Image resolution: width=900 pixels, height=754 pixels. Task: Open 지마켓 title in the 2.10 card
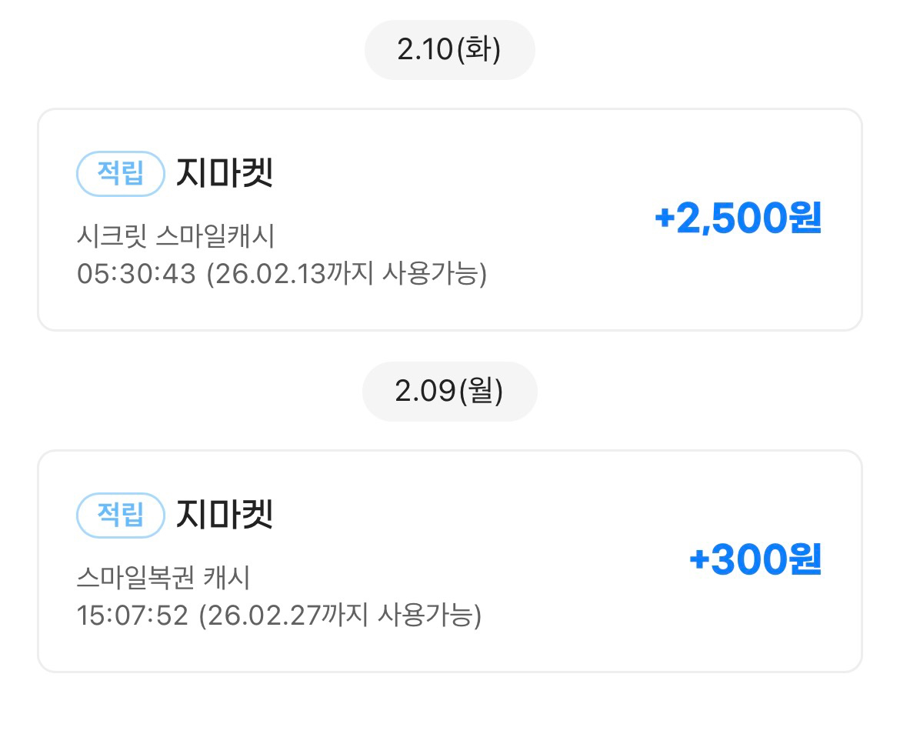point(225,174)
